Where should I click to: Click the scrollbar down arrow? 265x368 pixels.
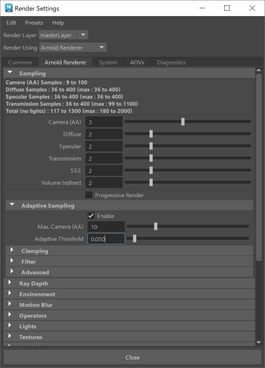(259, 342)
